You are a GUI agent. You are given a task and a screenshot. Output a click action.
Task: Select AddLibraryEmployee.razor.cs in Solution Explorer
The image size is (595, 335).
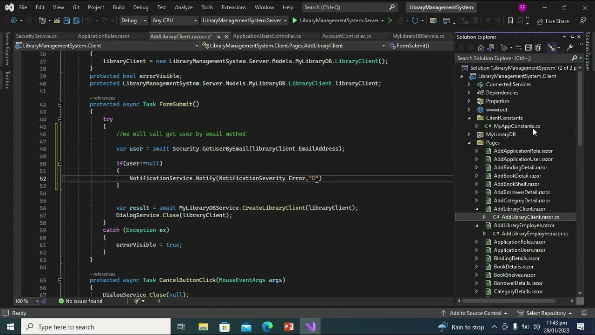pyautogui.click(x=535, y=234)
